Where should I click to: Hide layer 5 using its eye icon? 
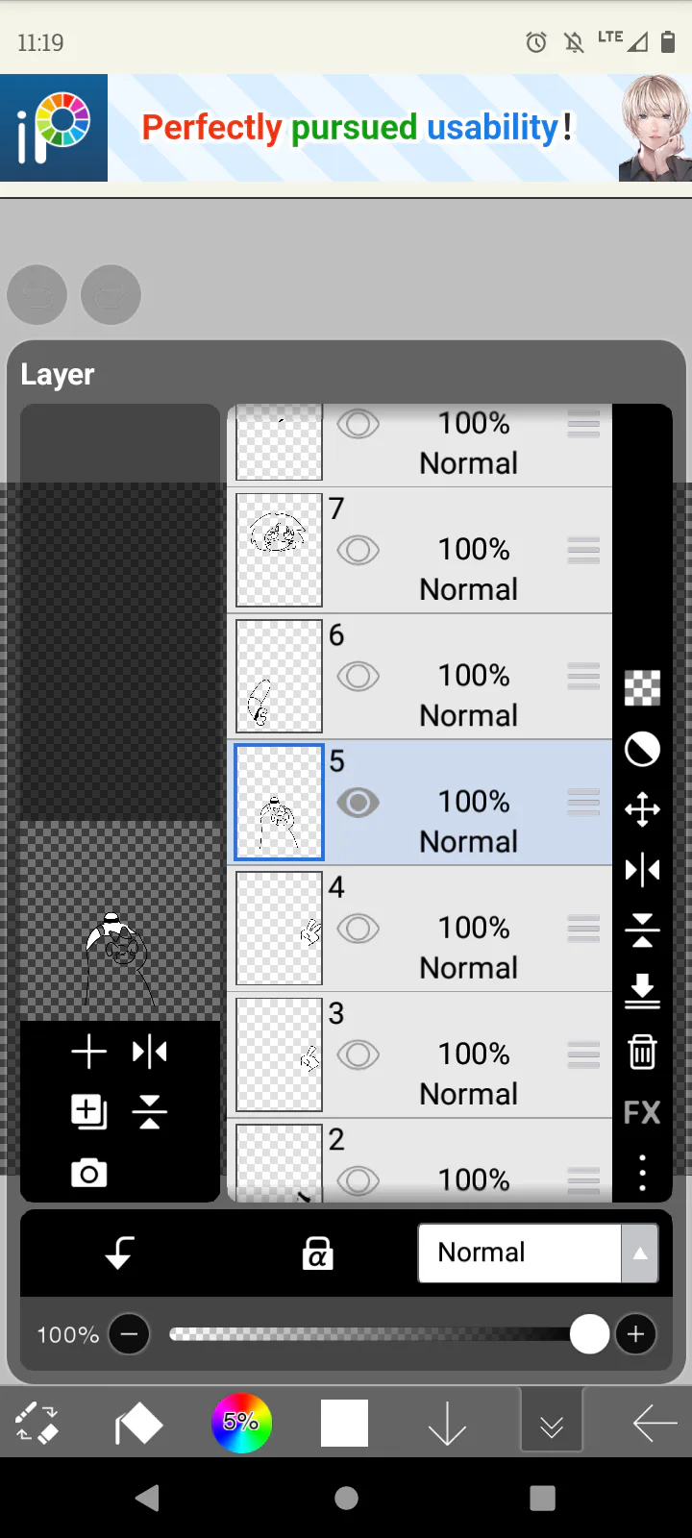358,803
